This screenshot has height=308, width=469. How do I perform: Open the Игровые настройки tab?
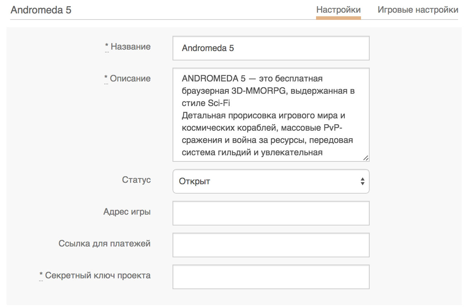coord(418,10)
